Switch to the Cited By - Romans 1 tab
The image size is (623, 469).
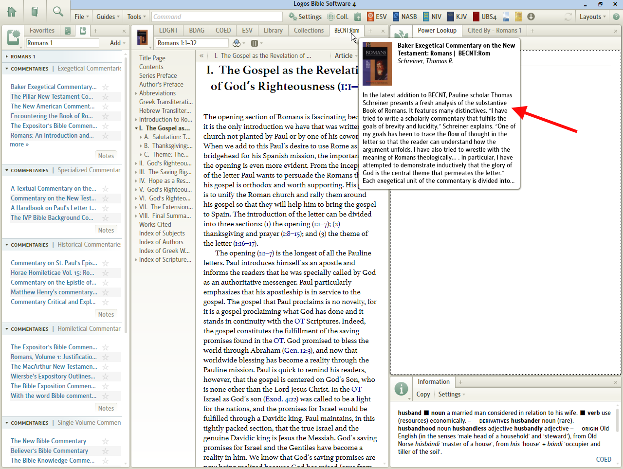point(494,30)
